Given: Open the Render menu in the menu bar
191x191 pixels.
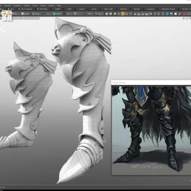Looking at the screenshot, I should coord(27,6).
